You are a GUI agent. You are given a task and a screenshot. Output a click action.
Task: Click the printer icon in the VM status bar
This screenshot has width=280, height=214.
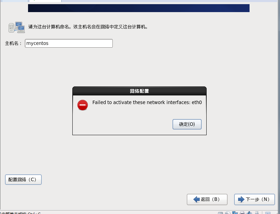point(242,213)
